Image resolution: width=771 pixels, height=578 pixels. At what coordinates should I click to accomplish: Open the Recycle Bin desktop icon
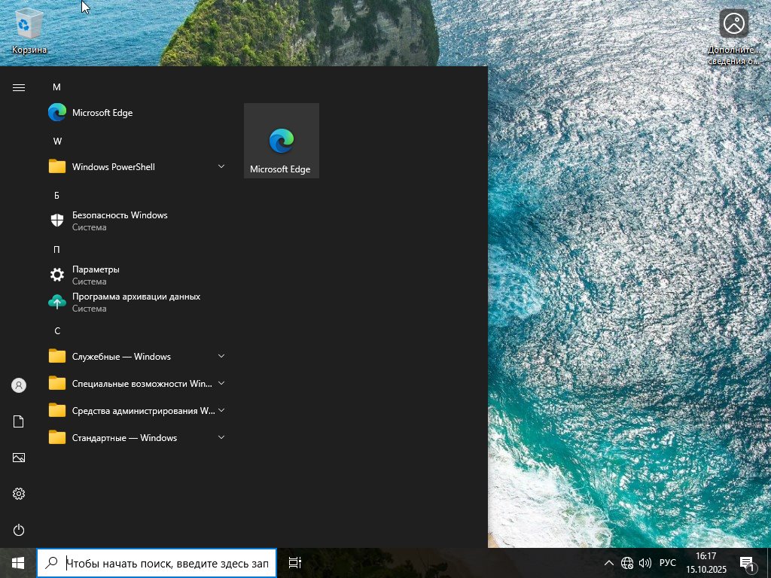coord(29,30)
